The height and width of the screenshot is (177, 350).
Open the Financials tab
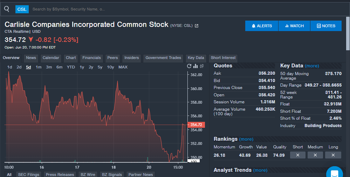pos(91,58)
